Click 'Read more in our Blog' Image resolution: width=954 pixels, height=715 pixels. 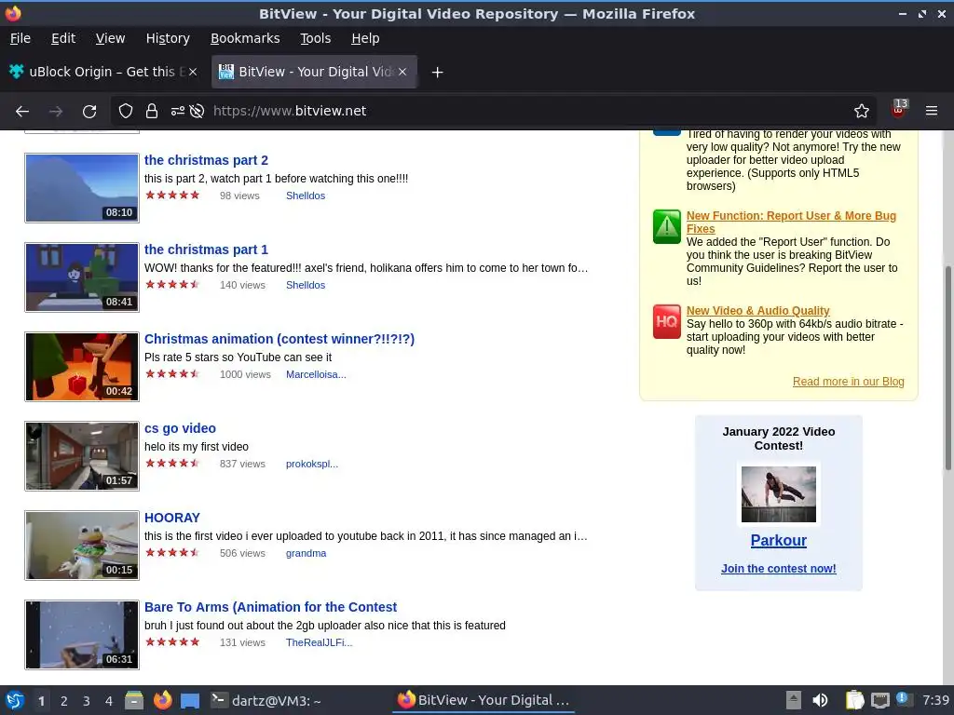[848, 382]
